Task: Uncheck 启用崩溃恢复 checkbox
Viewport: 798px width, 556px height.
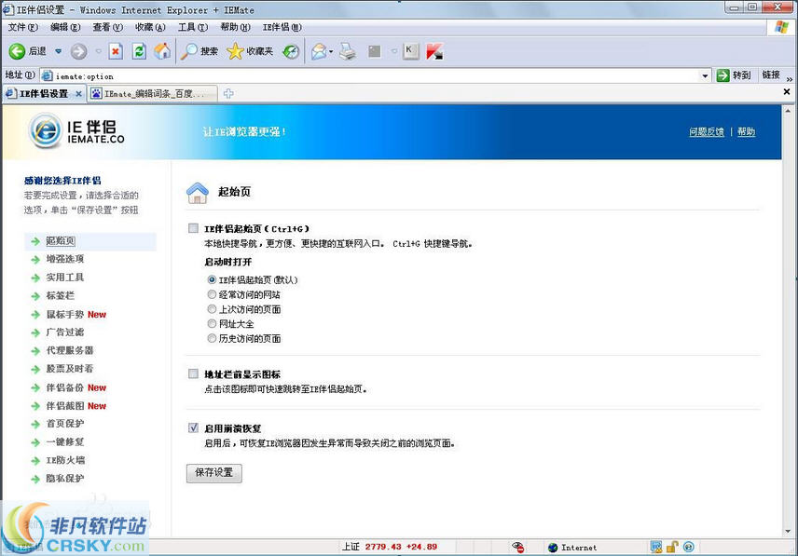Action: point(193,427)
